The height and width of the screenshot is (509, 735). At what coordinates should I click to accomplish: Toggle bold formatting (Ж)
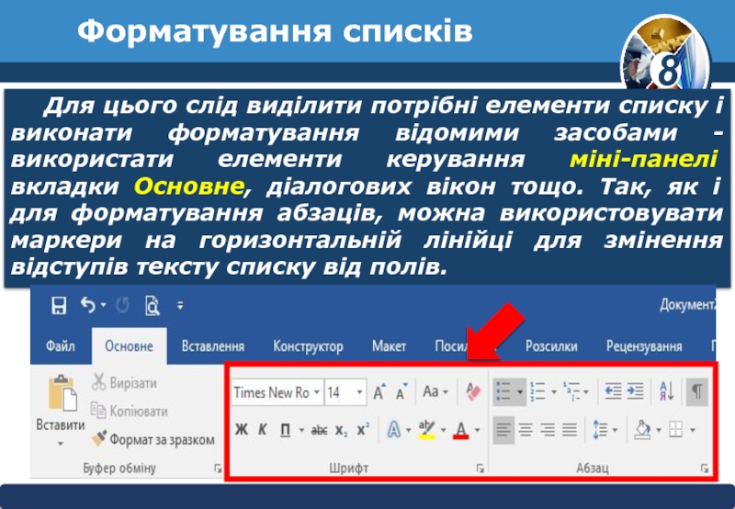pyautogui.click(x=242, y=429)
